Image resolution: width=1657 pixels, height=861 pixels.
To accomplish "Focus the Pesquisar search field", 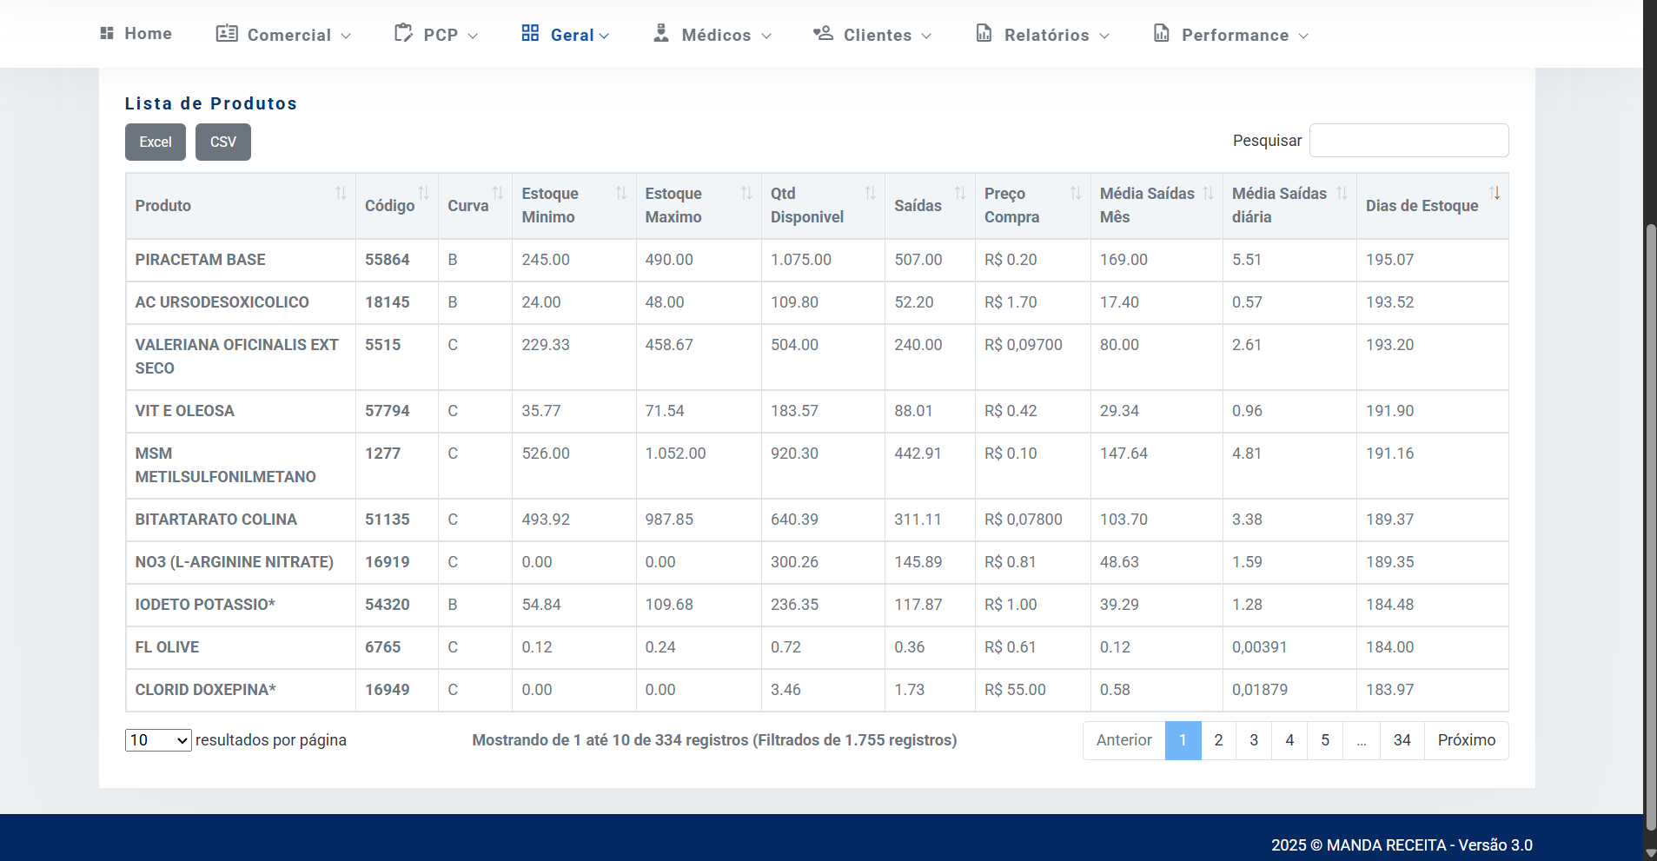I will pyautogui.click(x=1408, y=141).
